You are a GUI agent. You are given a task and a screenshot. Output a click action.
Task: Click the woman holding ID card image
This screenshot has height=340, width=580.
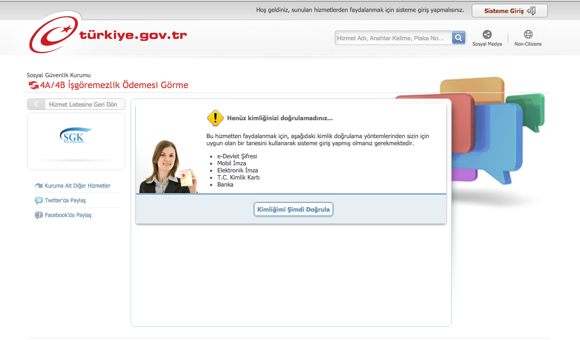(167, 168)
